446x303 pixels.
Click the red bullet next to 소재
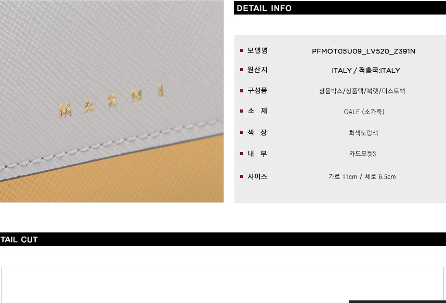(242, 111)
